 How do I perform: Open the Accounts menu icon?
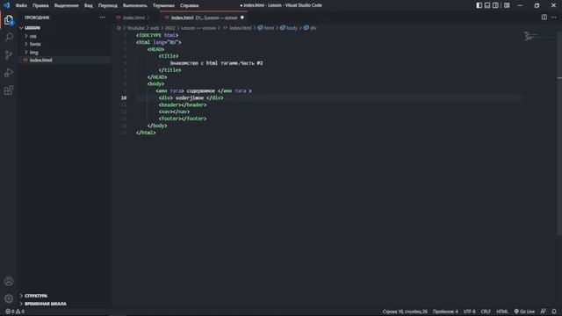(9, 281)
